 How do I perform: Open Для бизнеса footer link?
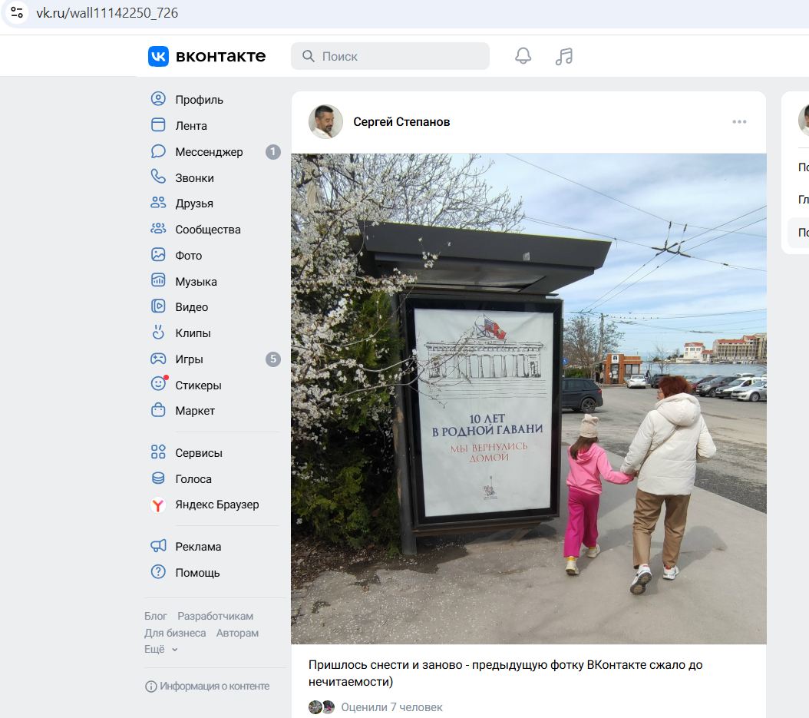[x=175, y=633]
